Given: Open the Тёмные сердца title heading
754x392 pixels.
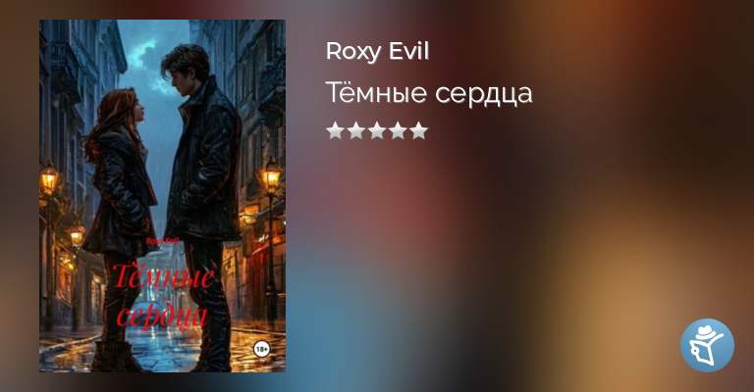Looking at the screenshot, I should pyautogui.click(x=429, y=92).
